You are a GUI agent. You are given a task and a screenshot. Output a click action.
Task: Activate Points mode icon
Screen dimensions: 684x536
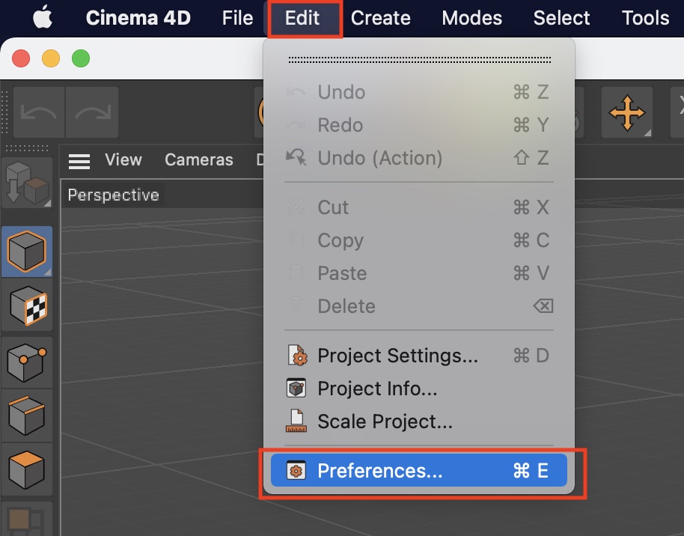pos(27,360)
